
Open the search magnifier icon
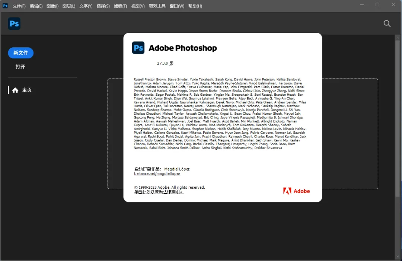387,23
